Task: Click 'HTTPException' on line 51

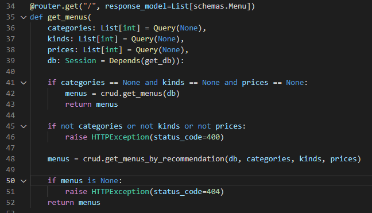Action: coord(121,192)
